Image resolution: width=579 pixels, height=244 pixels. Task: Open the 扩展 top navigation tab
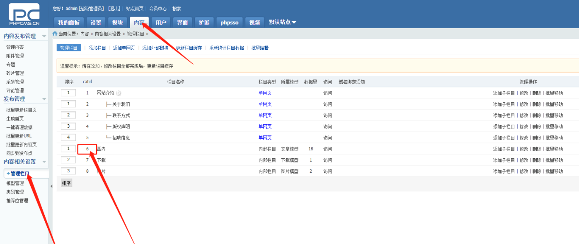pyautogui.click(x=204, y=23)
